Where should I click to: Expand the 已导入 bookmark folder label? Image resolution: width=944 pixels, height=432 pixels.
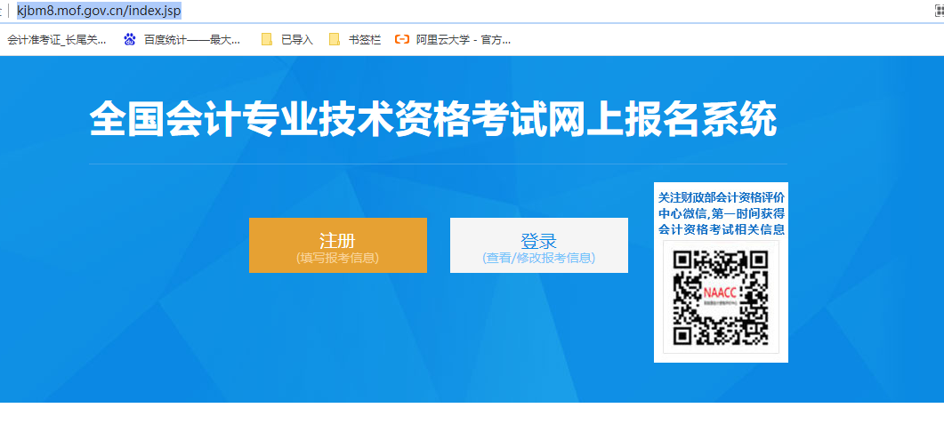point(296,39)
